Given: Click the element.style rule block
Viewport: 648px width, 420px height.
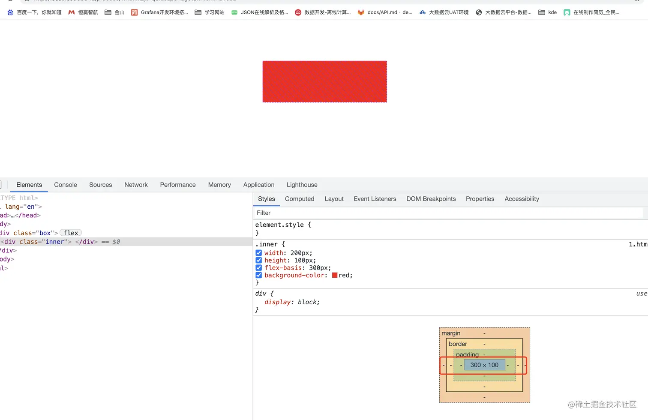Looking at the screenshot, I should 450,229.
